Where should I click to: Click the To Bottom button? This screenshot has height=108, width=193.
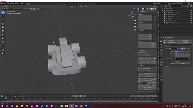152,83
